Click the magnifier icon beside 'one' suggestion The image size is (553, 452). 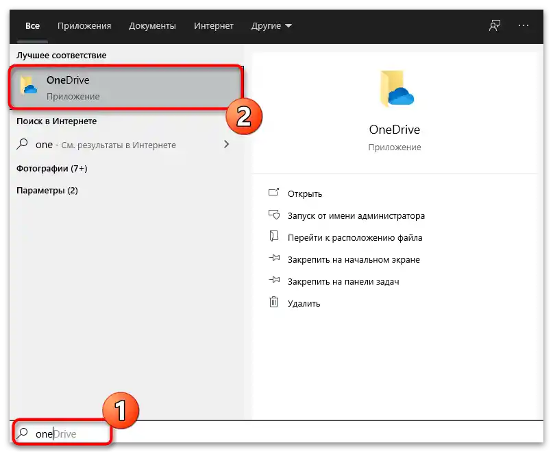coord(22,144)
